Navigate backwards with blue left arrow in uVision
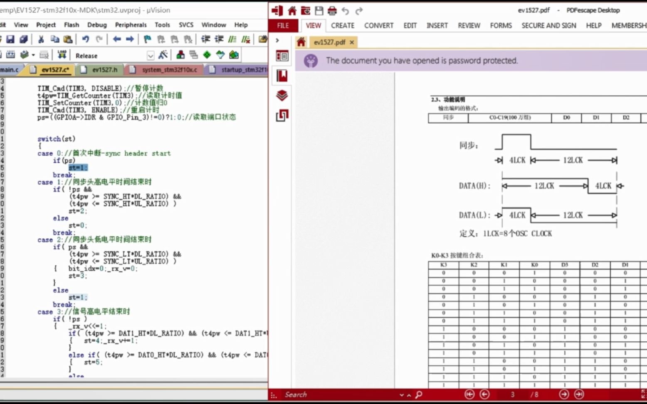The height and width of the screenshot is (404, 647). coord(117,39)
